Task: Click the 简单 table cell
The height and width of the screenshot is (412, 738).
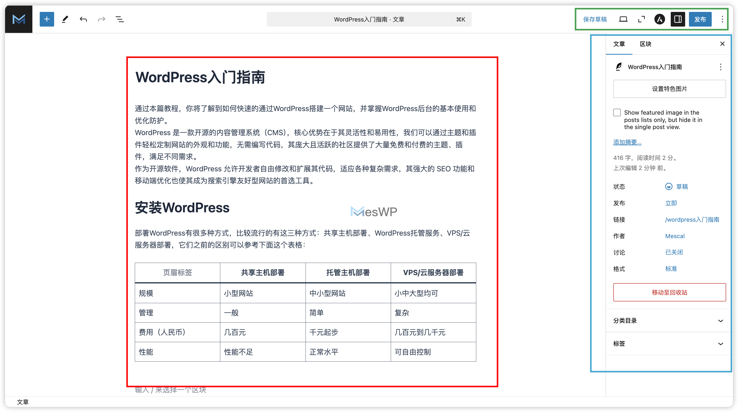Action: coord(348,313)
